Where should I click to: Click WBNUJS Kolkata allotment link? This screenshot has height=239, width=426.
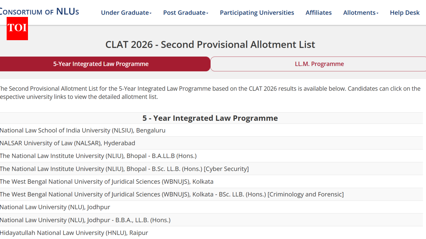coord(106,182)
